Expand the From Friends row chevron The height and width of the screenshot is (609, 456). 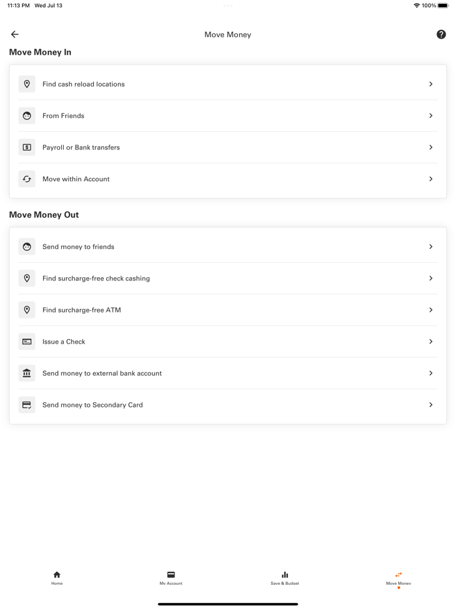pyautogui.click(x=431, y=115)
